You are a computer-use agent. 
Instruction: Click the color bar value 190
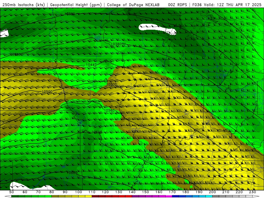click(199, 192)
